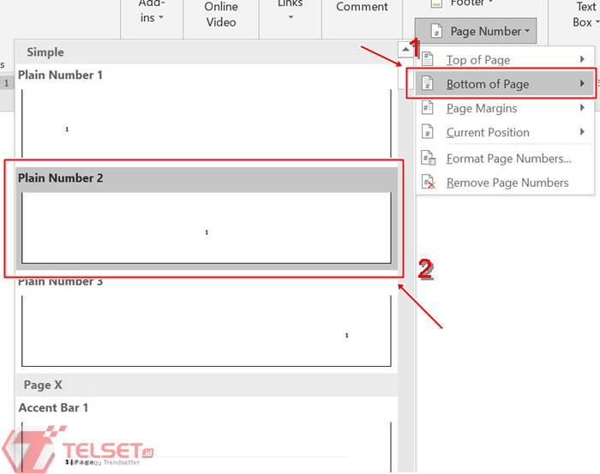The width and height of the screenshot is (600, 474).
Task: Select the Accent Bar 1 preview
Action: (207, 447)
